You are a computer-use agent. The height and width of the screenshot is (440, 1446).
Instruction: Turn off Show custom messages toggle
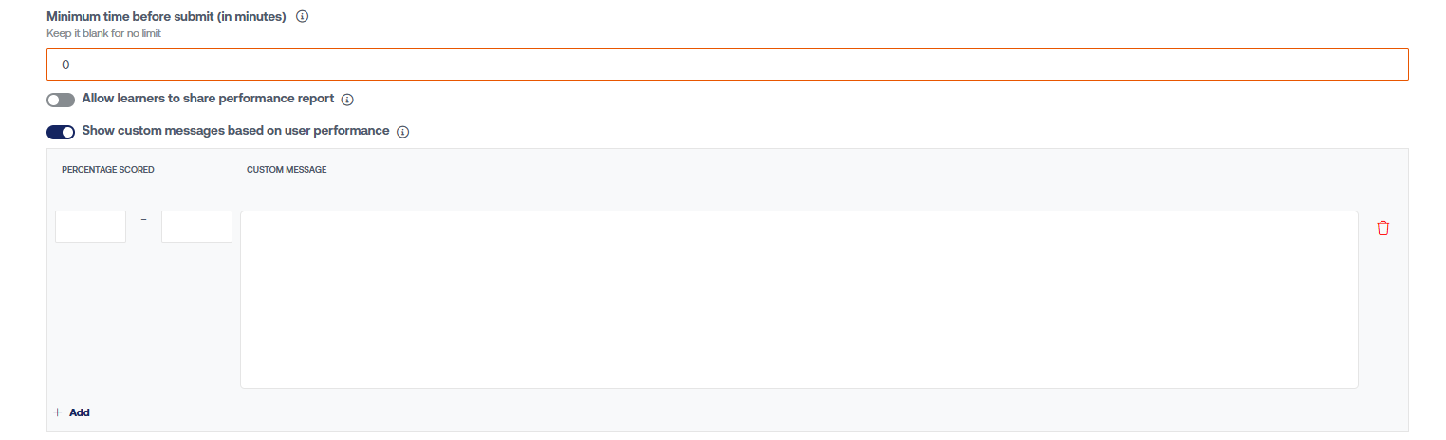click(61, 132)
